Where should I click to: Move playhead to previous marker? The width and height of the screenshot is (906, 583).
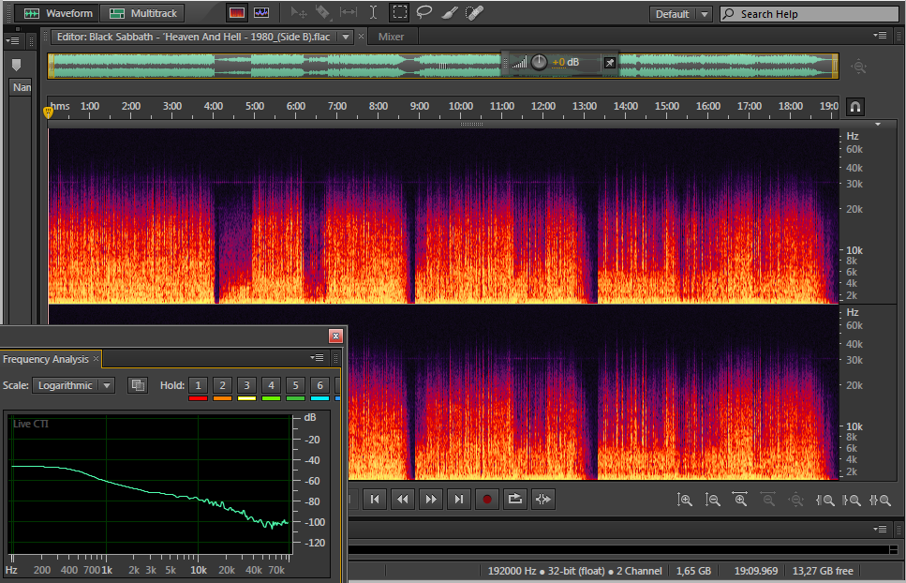pyautogui.click(x=375, y=500)
